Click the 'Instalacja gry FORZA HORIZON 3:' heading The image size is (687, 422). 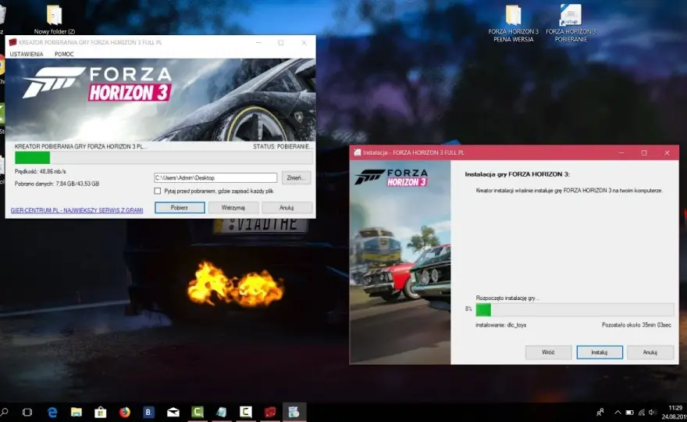(x=517, y=174)
